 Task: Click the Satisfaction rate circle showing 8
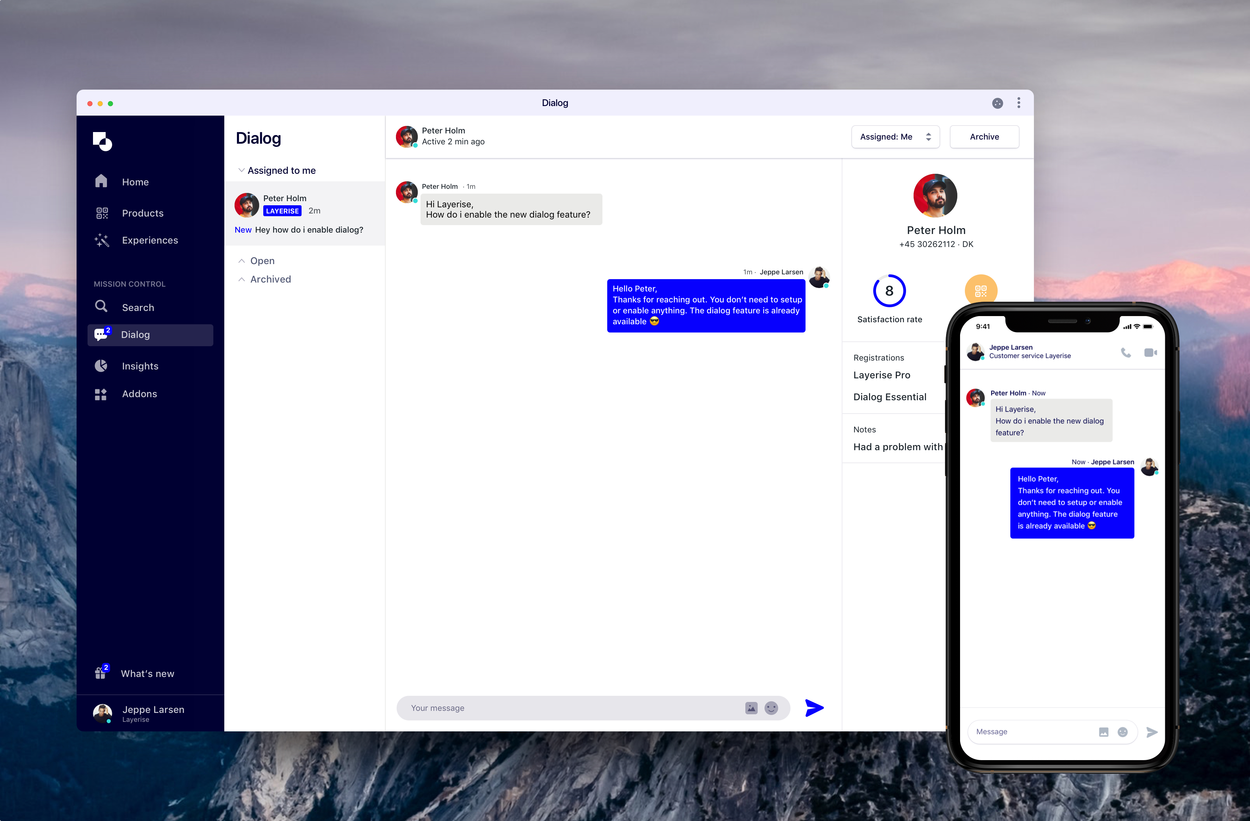[889, 291]
